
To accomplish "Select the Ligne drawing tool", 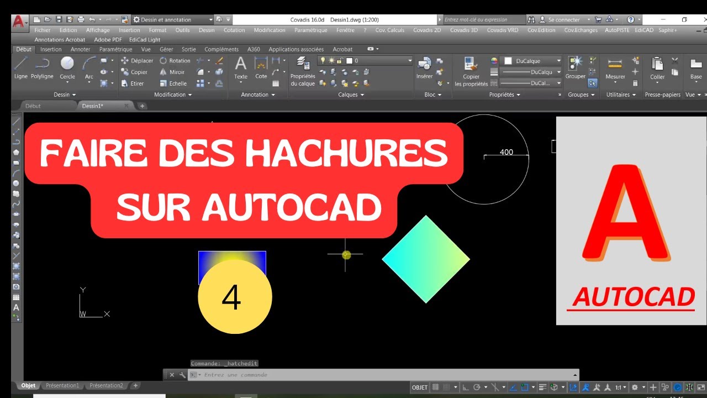I will click(20, 68).
